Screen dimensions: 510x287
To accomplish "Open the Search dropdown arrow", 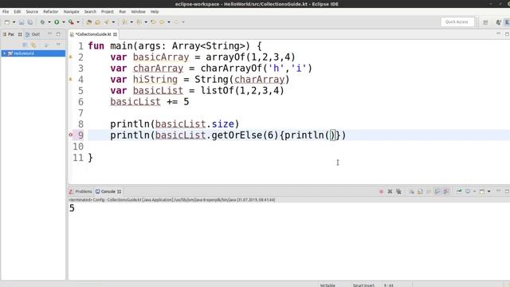I will click(x=113, y=22).
